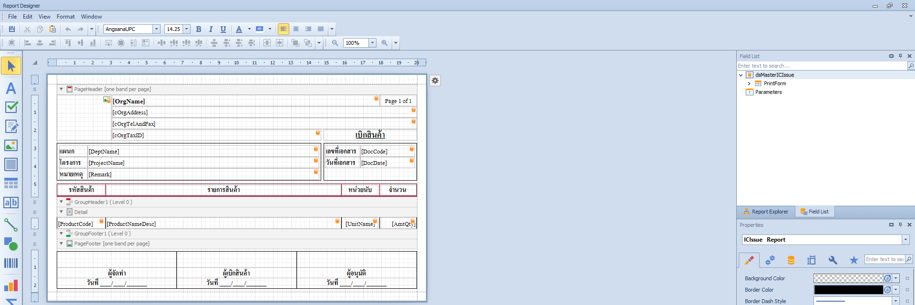915x305 pixels.
Task: Open the Favorites properties tab with star
Action: pyautogui.click(x=854, y=260)
